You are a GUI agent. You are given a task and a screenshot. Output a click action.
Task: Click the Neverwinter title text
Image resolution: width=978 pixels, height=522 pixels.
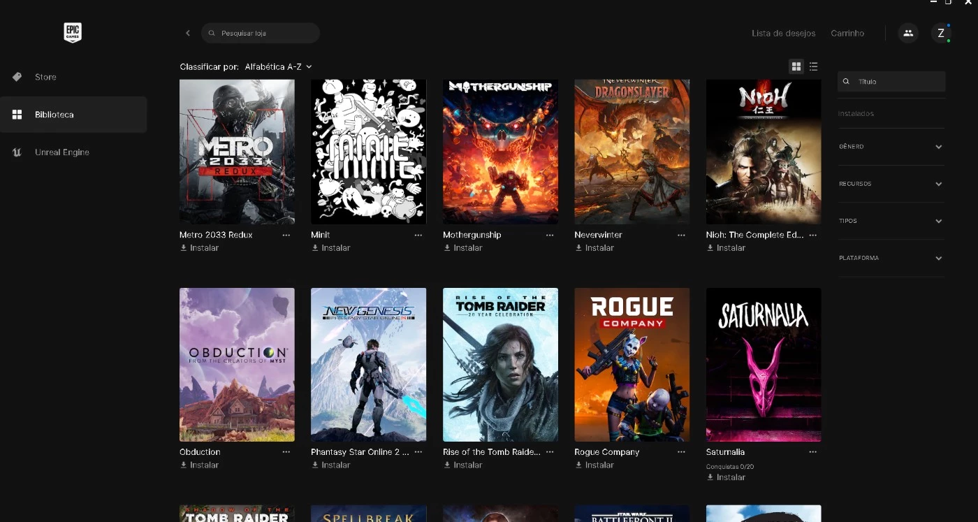click(598, 235)
